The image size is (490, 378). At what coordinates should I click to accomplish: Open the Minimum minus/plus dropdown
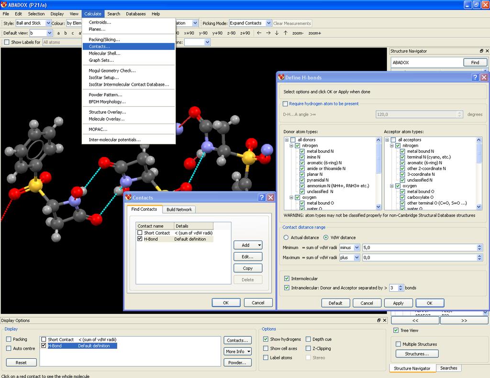pyautogui.click(x=356, y=247)
